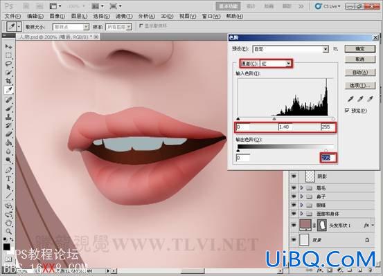
Task: Hide the 面部和身体 group via eye icon
Action: click(294, 214)
